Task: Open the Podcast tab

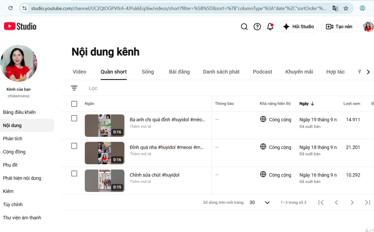Action: click(x=262, y=72)
